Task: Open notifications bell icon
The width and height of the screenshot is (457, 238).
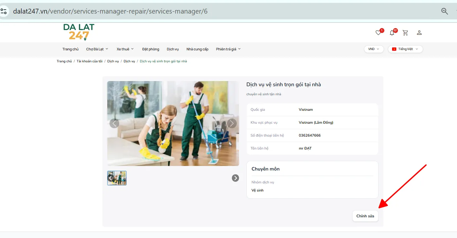Action: click(x=392, y=33)
